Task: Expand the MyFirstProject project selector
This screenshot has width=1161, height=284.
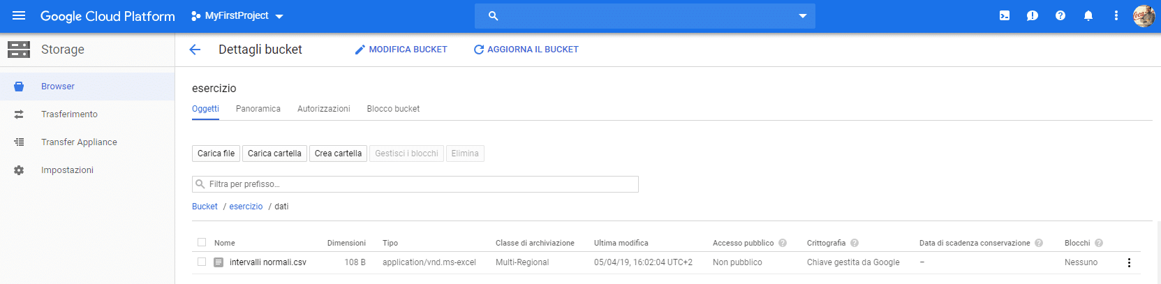Action: pyautogui.click(x=237, y=15)
